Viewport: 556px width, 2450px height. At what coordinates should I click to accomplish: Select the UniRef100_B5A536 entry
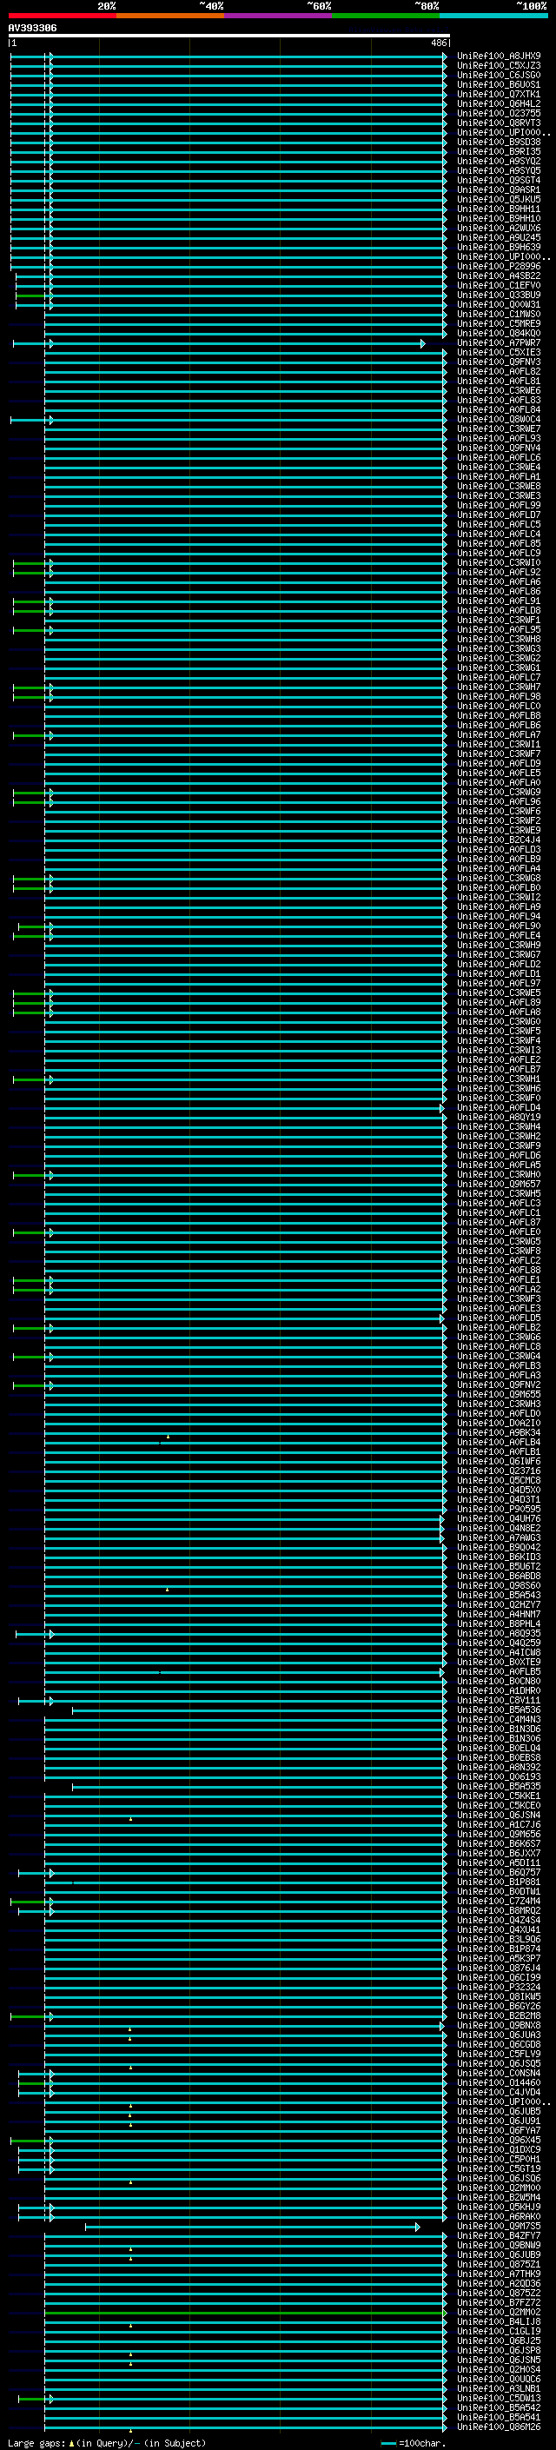coord(499,1710)
